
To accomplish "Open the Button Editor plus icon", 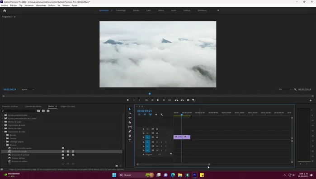I will 311,100.
